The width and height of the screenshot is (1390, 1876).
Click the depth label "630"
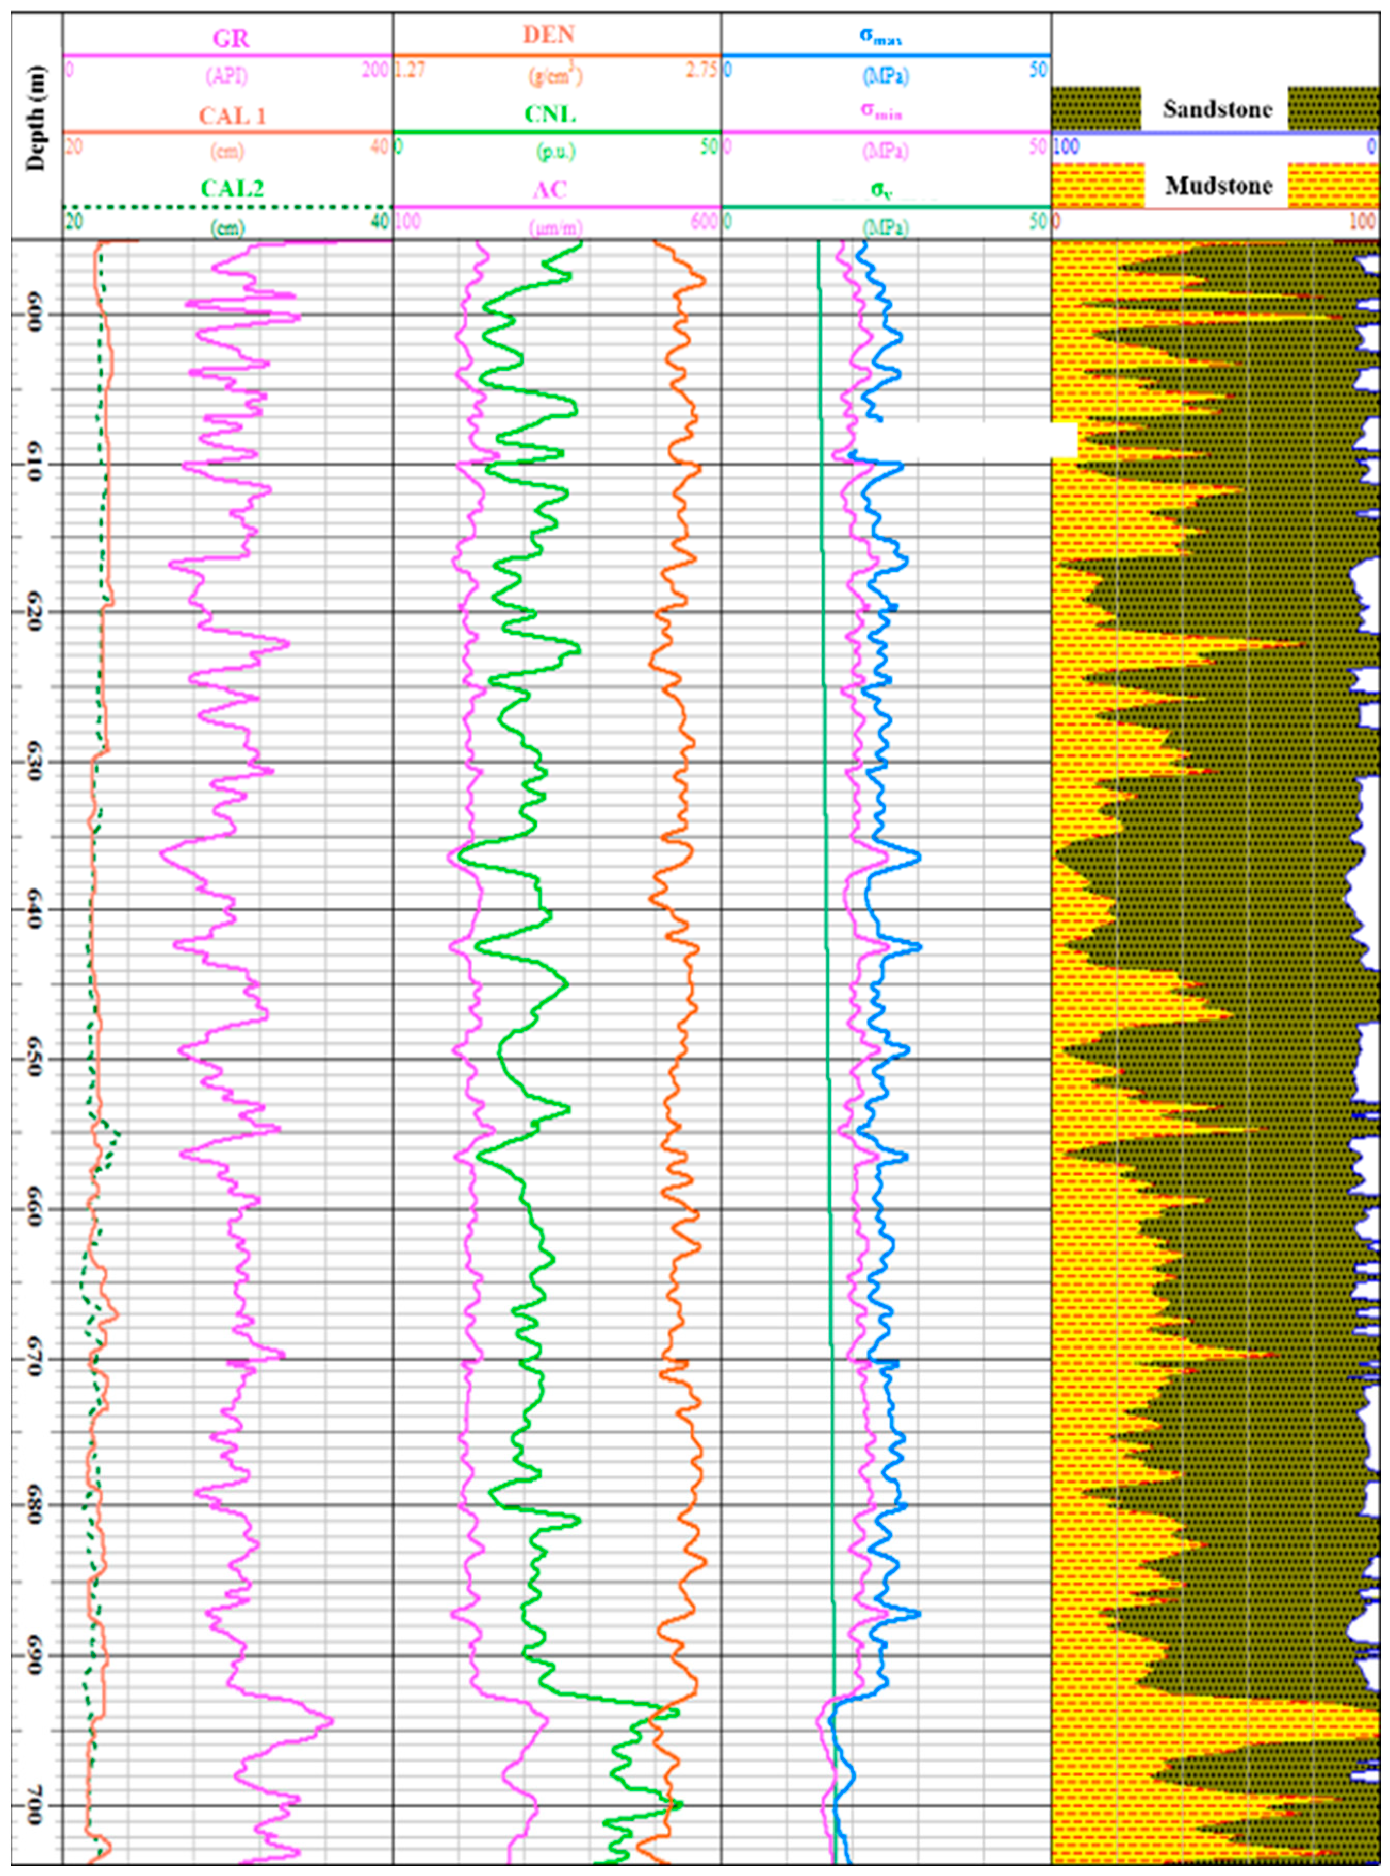(36, 762)
